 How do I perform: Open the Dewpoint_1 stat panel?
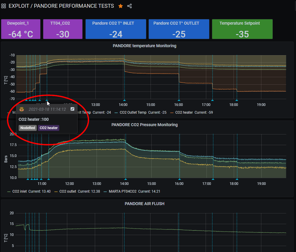21,29
